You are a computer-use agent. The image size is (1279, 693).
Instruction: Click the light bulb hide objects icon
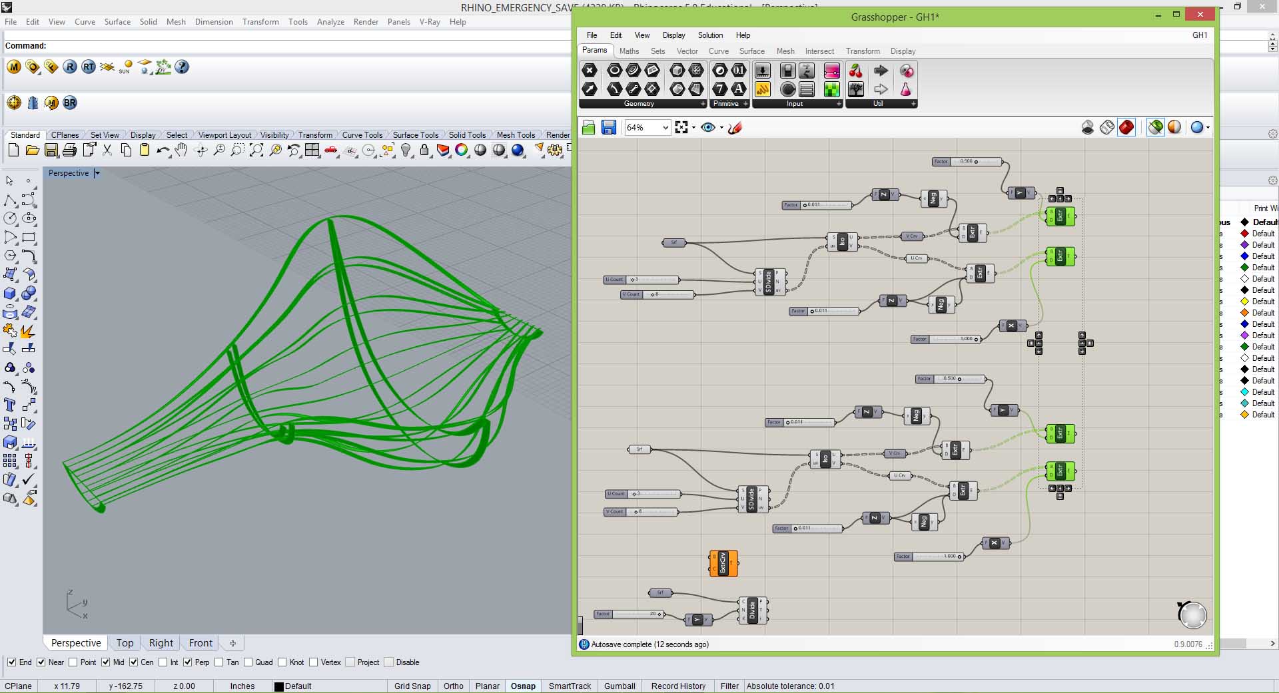point(406,151)
